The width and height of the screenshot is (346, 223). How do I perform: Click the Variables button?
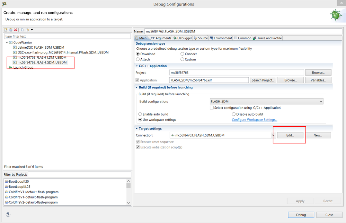[x=318, y=80]
